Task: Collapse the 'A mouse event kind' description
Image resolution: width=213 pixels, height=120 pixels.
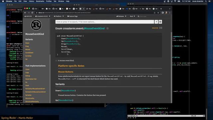Action: [56, 61]
